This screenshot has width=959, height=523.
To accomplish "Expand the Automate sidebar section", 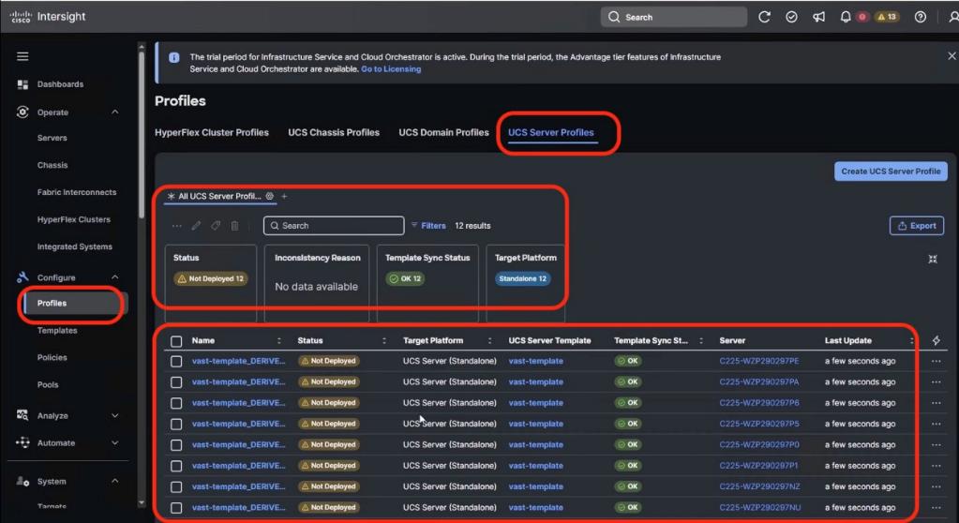I will tap(115, 442).
